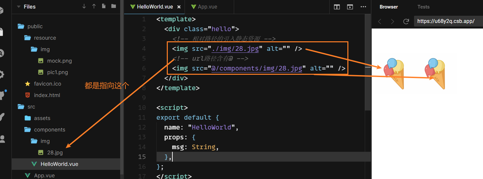The width and height of the screenshot is (483, 179).
Task: Click the preview URL address field
Action: point(448,21)
